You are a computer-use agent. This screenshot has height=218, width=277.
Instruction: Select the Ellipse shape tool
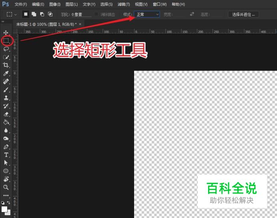[6, 171]
